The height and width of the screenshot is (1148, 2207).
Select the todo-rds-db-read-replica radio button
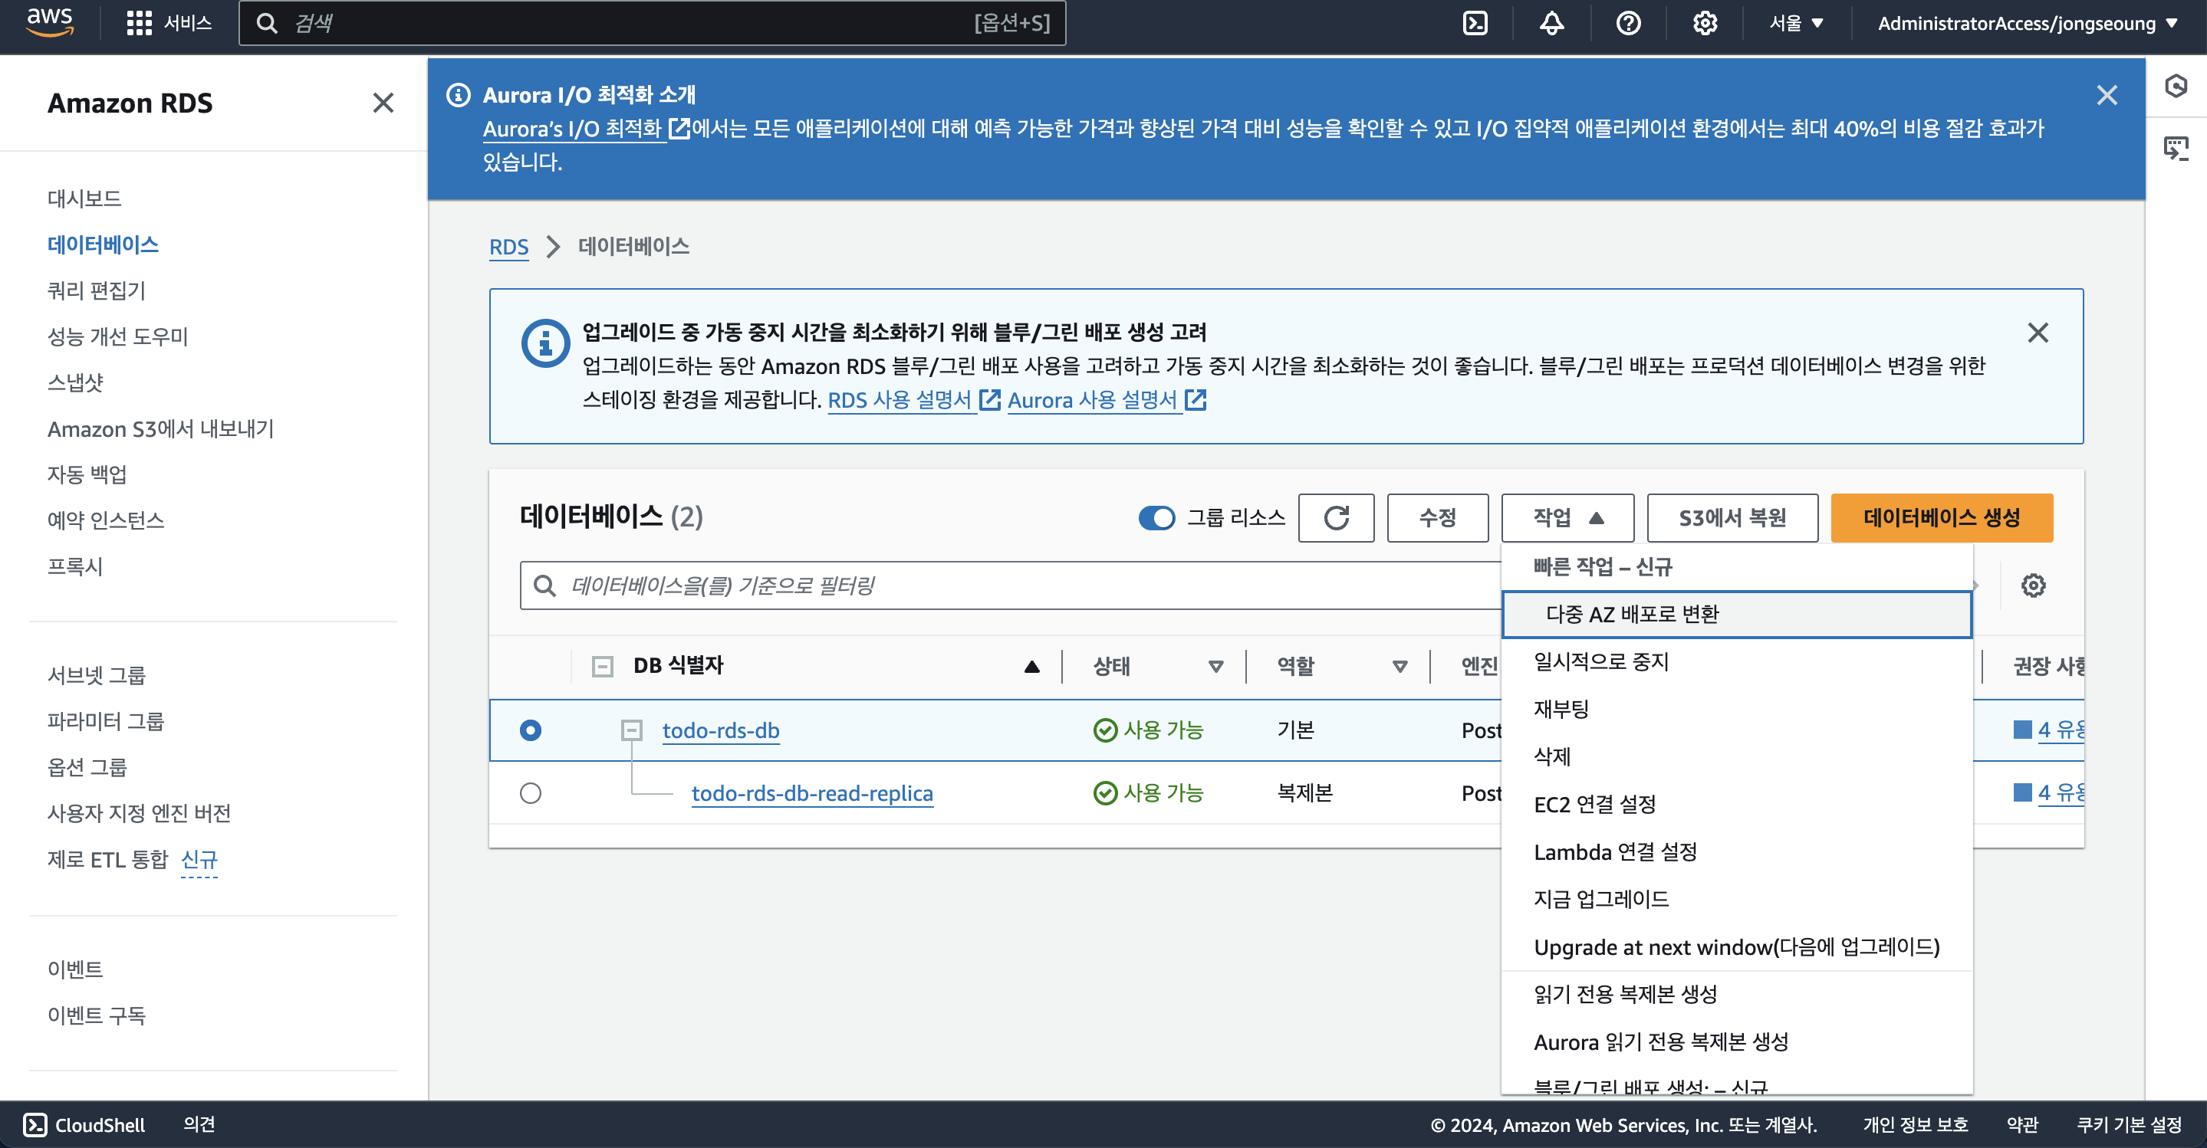531,794
